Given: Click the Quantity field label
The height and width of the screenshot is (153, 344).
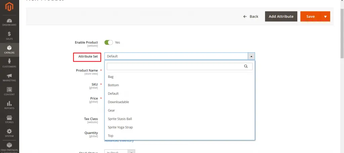Looking at the screenshot, I should (x=91, y=133).
